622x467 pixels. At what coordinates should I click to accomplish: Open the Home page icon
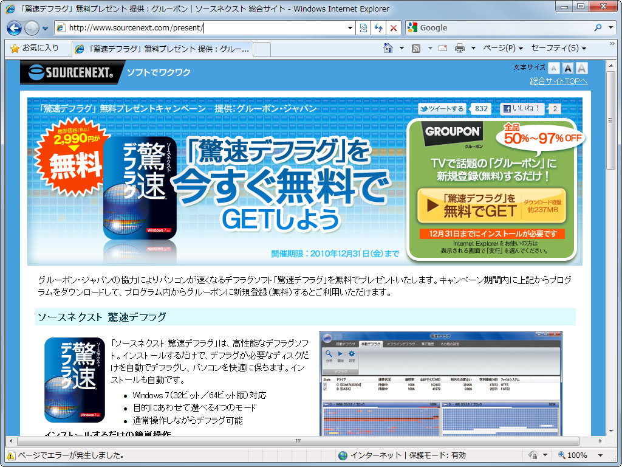[x=388, y=47]
